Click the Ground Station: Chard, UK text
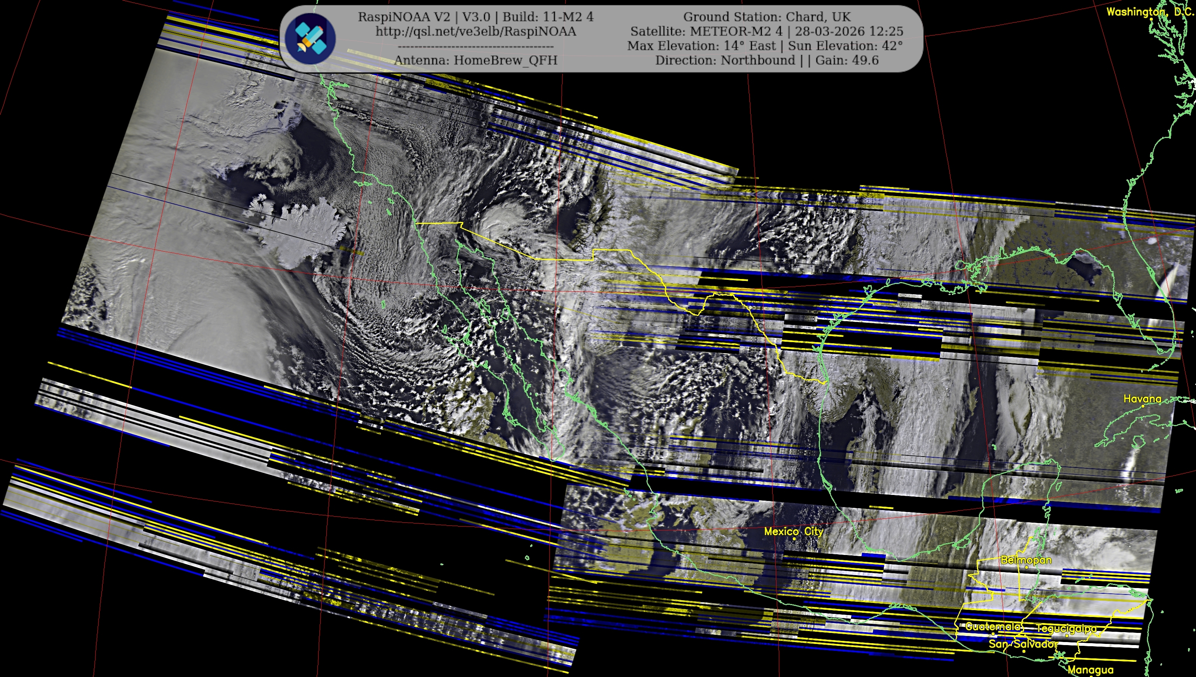The height and width of the screenshot is (677, 1196). [766, 17]
